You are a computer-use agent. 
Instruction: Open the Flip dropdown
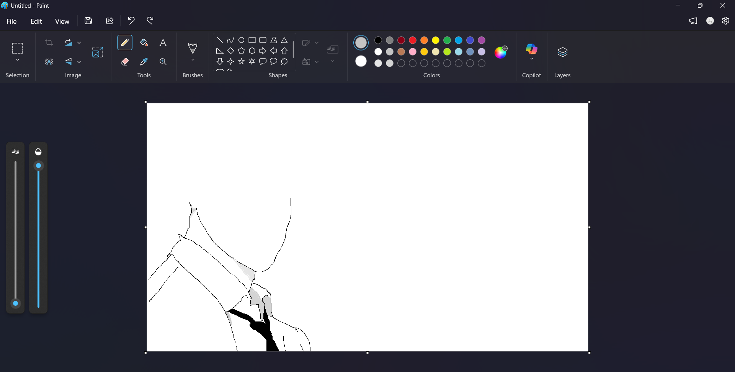pyautogui.click(x=78, y=61)
